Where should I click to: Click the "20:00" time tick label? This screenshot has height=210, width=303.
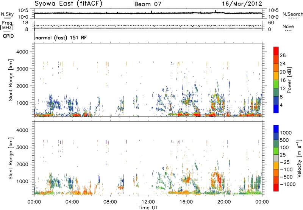224,202
